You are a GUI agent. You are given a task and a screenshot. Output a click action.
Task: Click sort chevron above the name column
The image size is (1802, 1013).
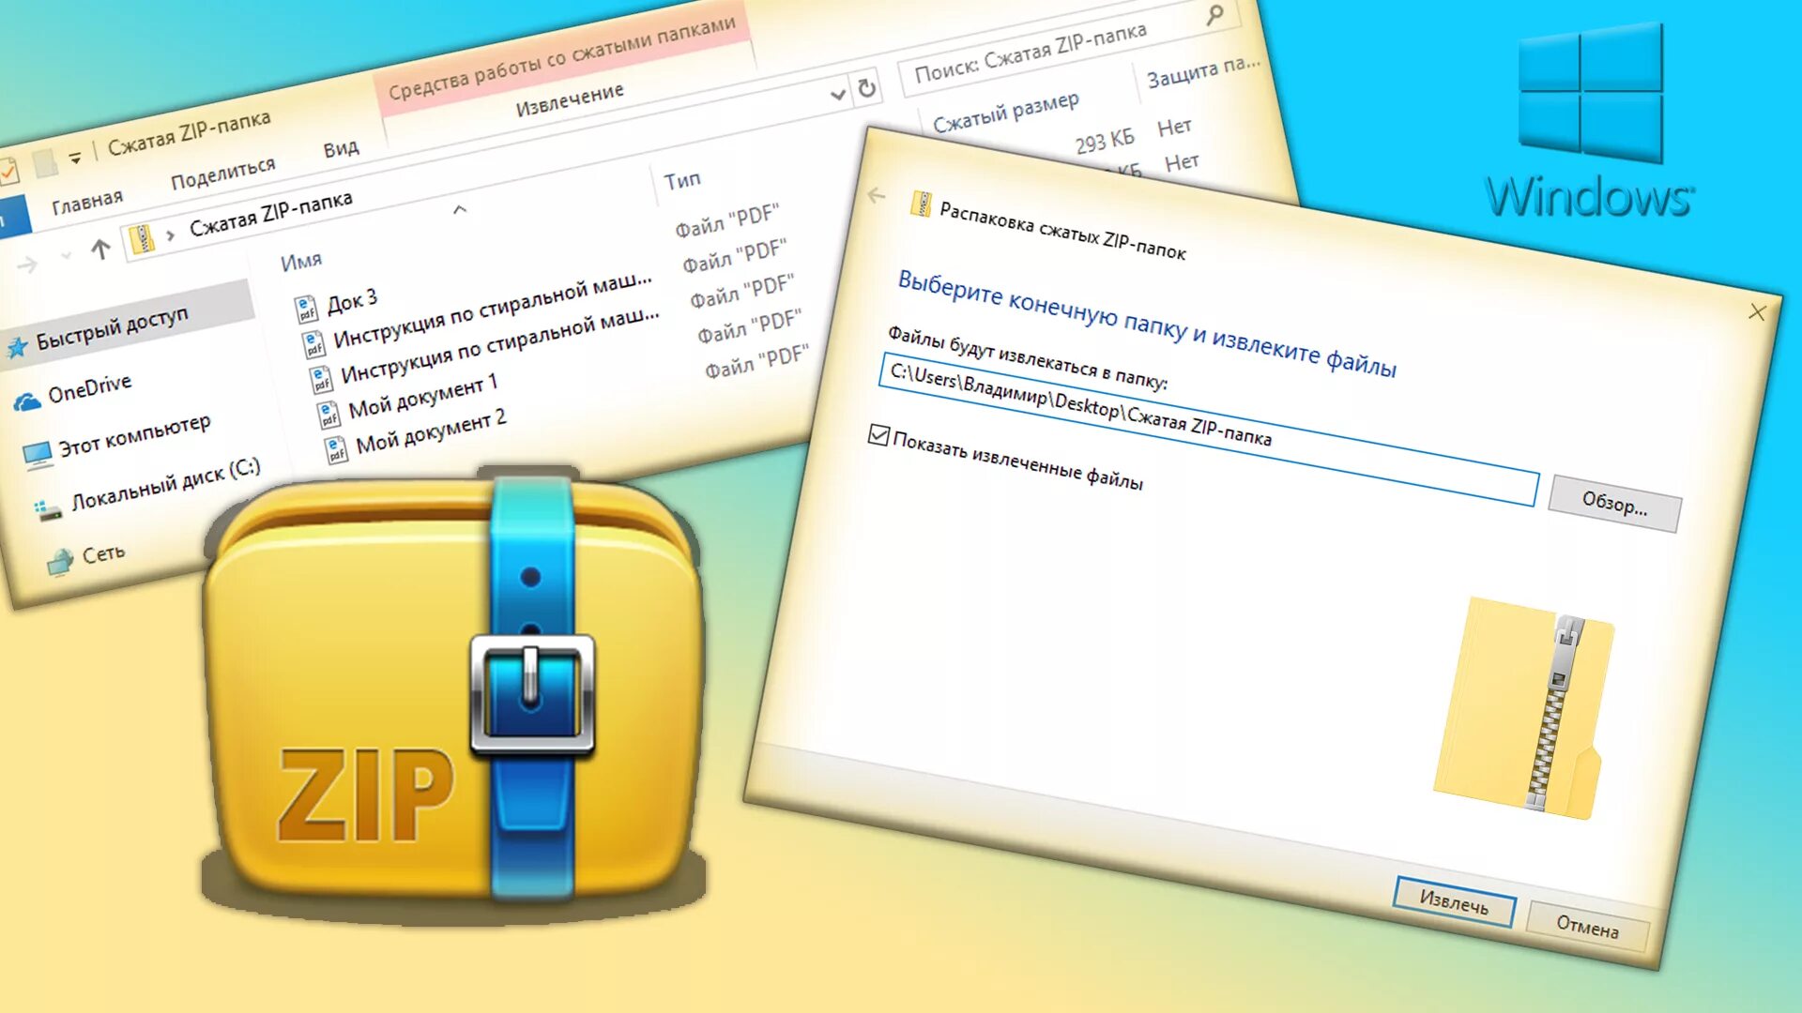tap(460, 210)
